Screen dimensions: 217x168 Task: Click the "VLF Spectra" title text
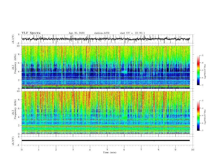[x=31, y=33]
